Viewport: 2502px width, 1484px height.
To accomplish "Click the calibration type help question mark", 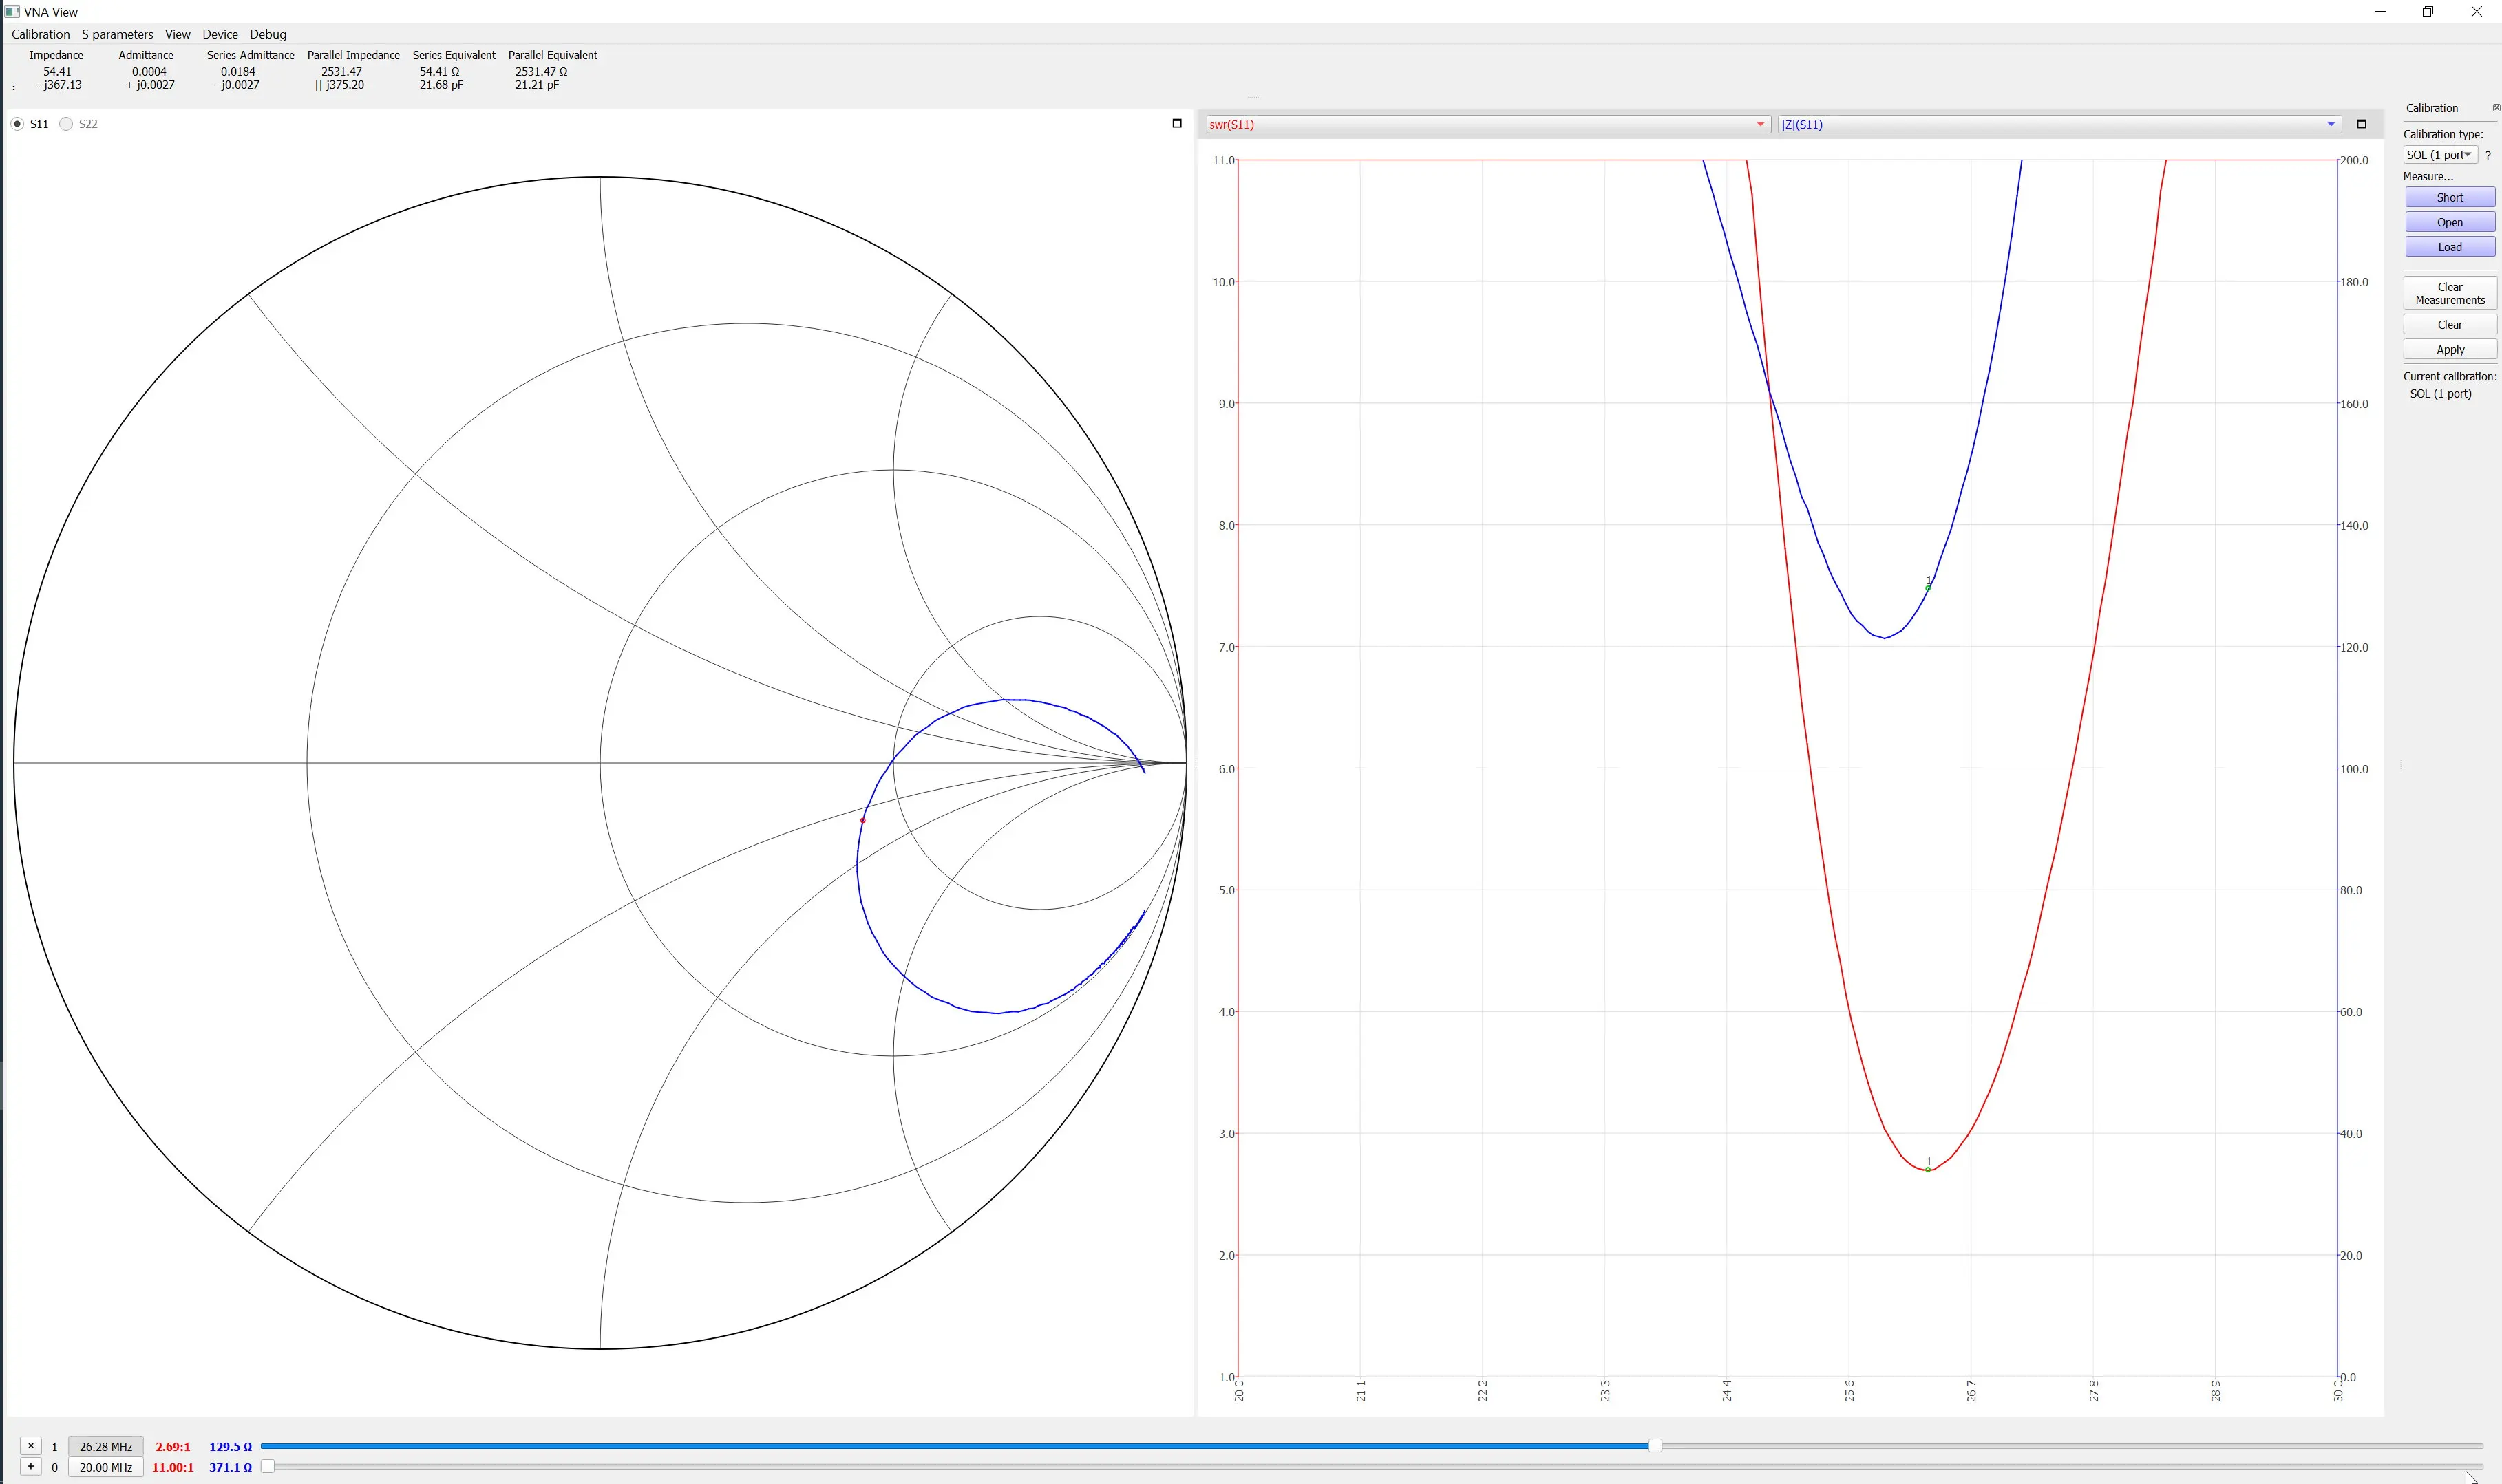I will [2488, 155].
